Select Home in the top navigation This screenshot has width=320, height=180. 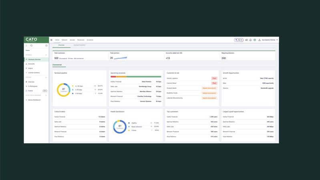(57, 40)
